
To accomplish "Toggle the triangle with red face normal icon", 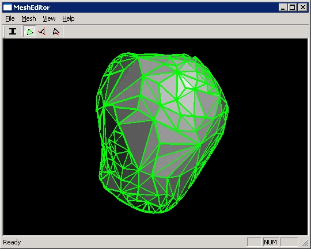I will point(56,32).
